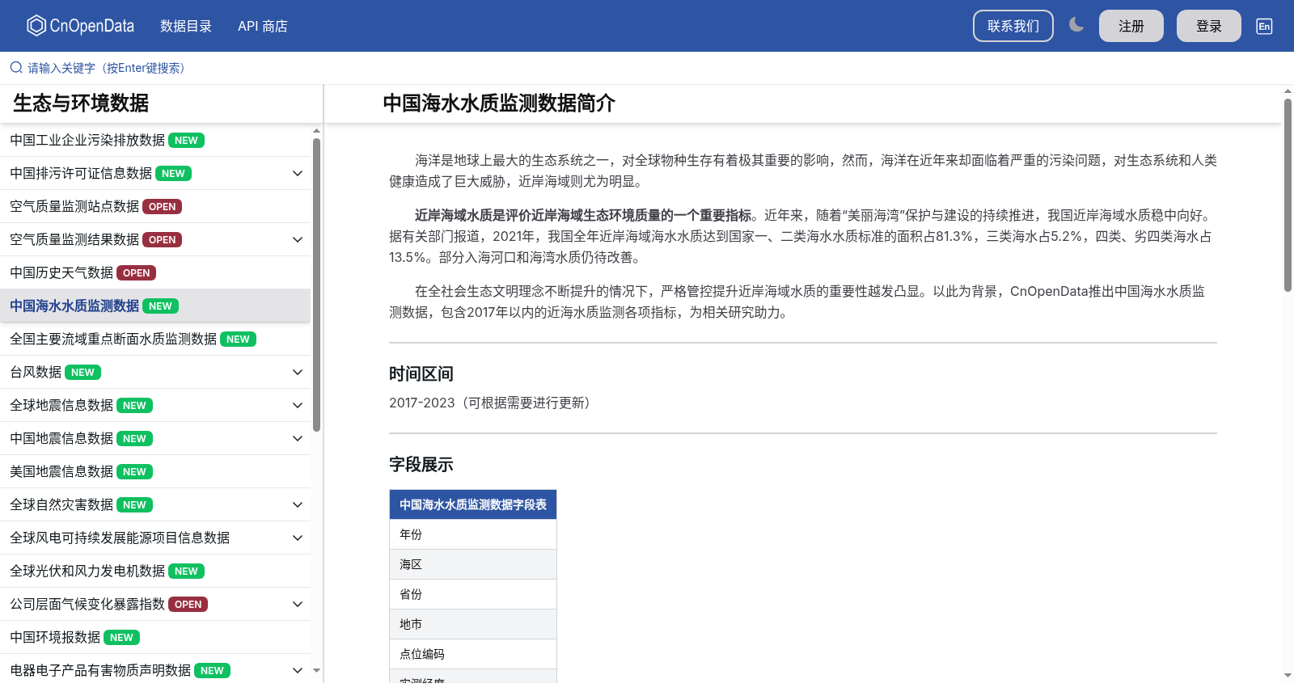Expand 全球地震信息数据 chevron
The image size is (1294, 696).
[298, 405]
